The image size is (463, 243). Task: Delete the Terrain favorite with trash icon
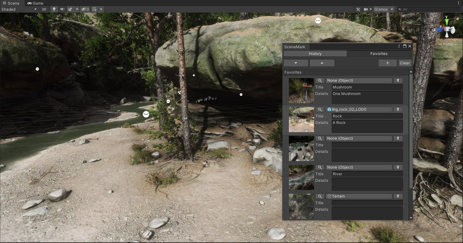(398, 196)
